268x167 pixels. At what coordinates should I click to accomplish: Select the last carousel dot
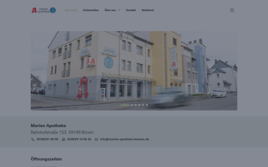coord(147,105)
